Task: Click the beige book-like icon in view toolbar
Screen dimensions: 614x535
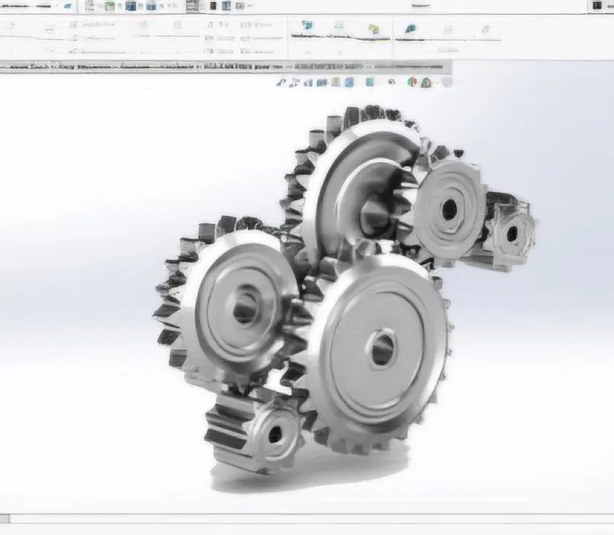Action: 336,82
